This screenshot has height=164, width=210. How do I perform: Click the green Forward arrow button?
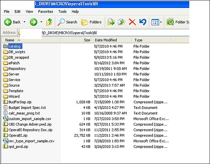pyautogui.click(x=34, y=22)
